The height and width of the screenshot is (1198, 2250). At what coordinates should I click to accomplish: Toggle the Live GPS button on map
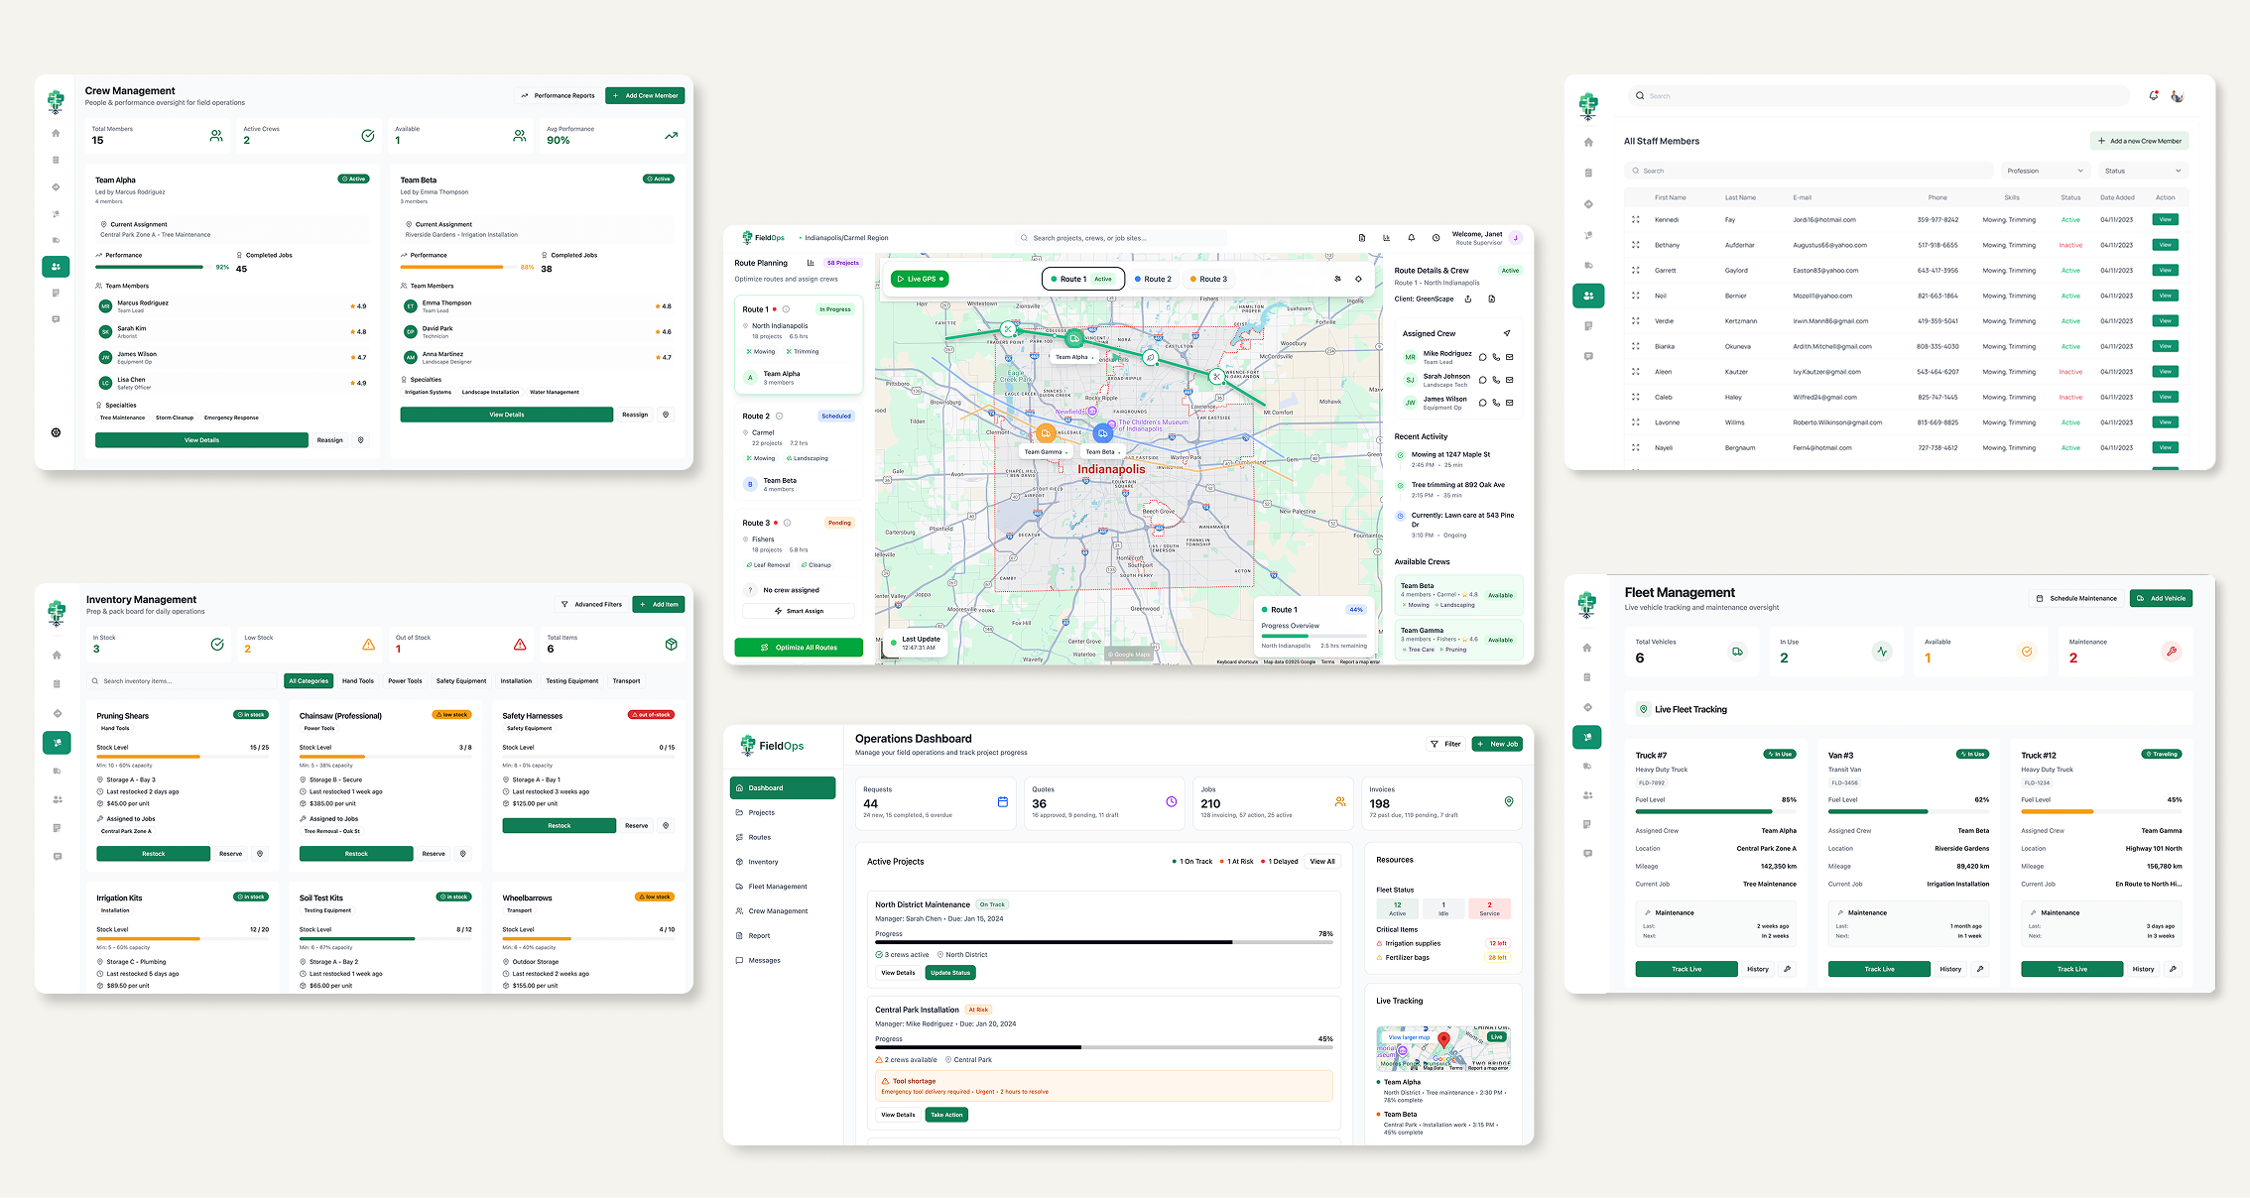click(920, 279)
